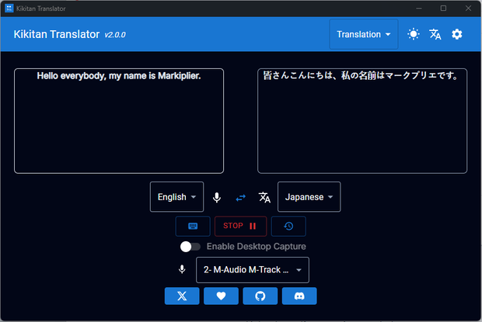Click the v2.0.0 version label
The image size is (482, 322).
pos(115,35)
